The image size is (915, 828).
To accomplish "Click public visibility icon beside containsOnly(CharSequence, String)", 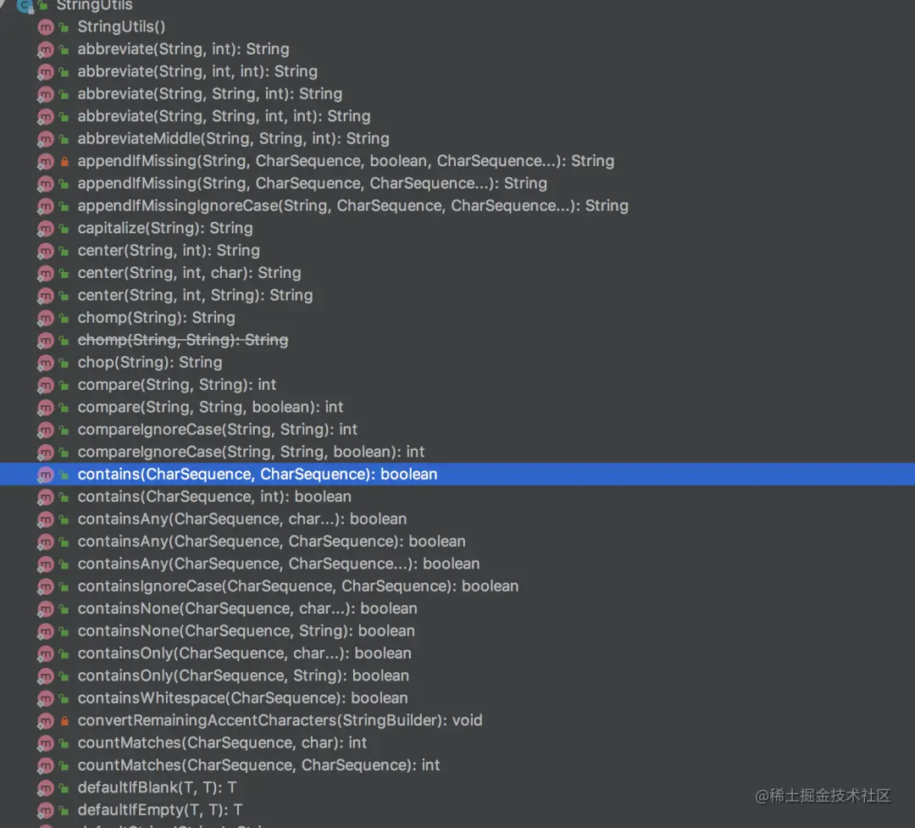I will pyautogui.click(x=64, y=676).
